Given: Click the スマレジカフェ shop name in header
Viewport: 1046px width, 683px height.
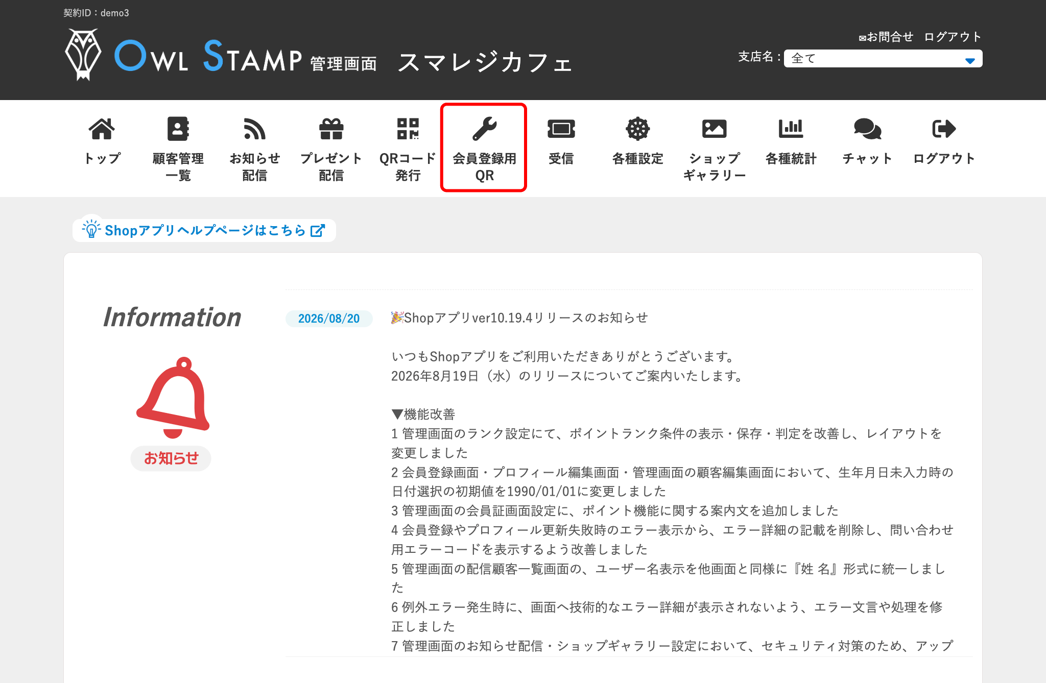Looking at the screenshot, I should [x=485, y=63].
